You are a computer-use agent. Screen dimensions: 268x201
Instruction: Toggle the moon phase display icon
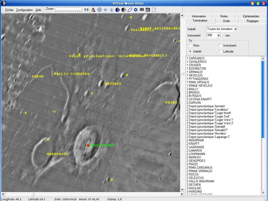click(124, 10)
